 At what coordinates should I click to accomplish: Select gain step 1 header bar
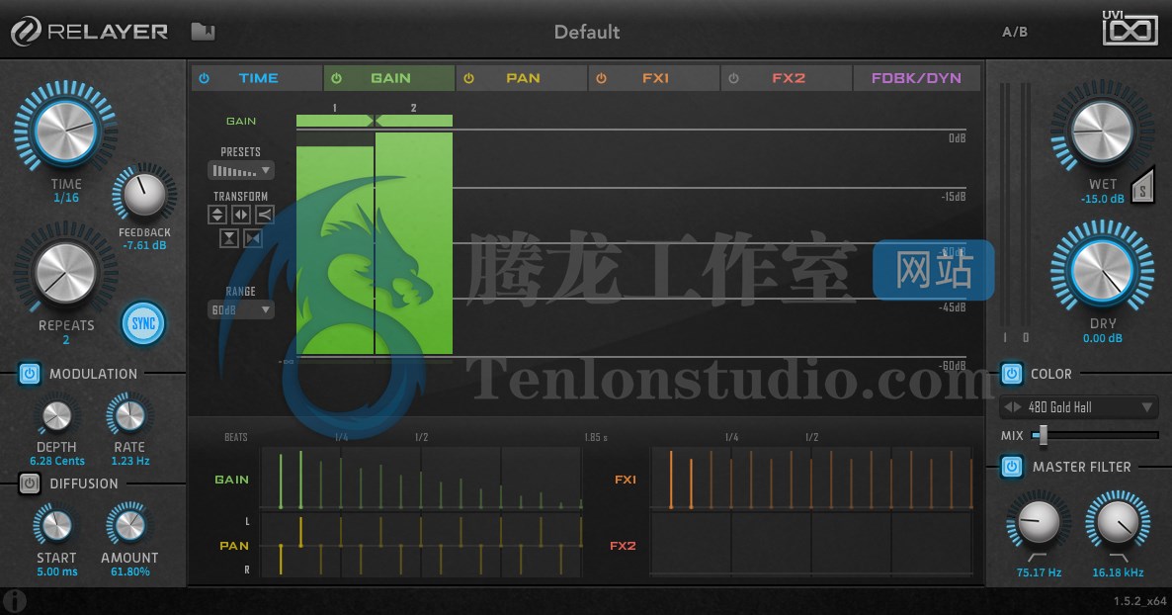334,121
